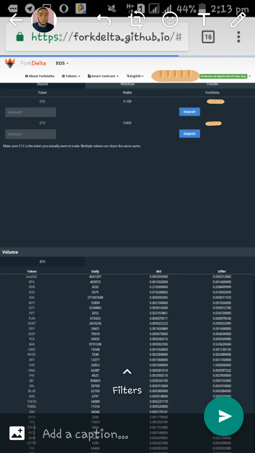The width and height of the screenshot is (255, 453).
Task: Open the green MyEtherAPI account dropdown
Action: pos(225,76)
